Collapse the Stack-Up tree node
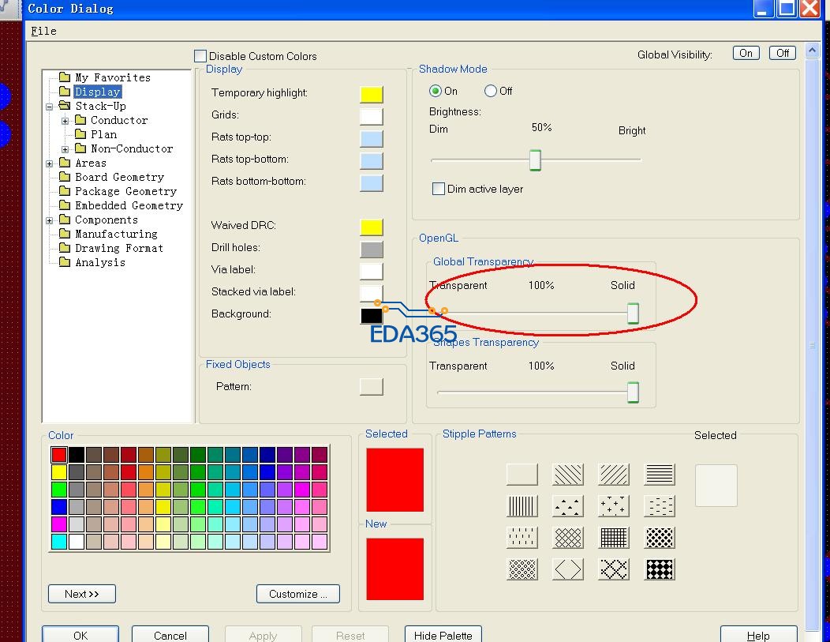The height and width of the screenshot is (642, 830). pos(50,107)
